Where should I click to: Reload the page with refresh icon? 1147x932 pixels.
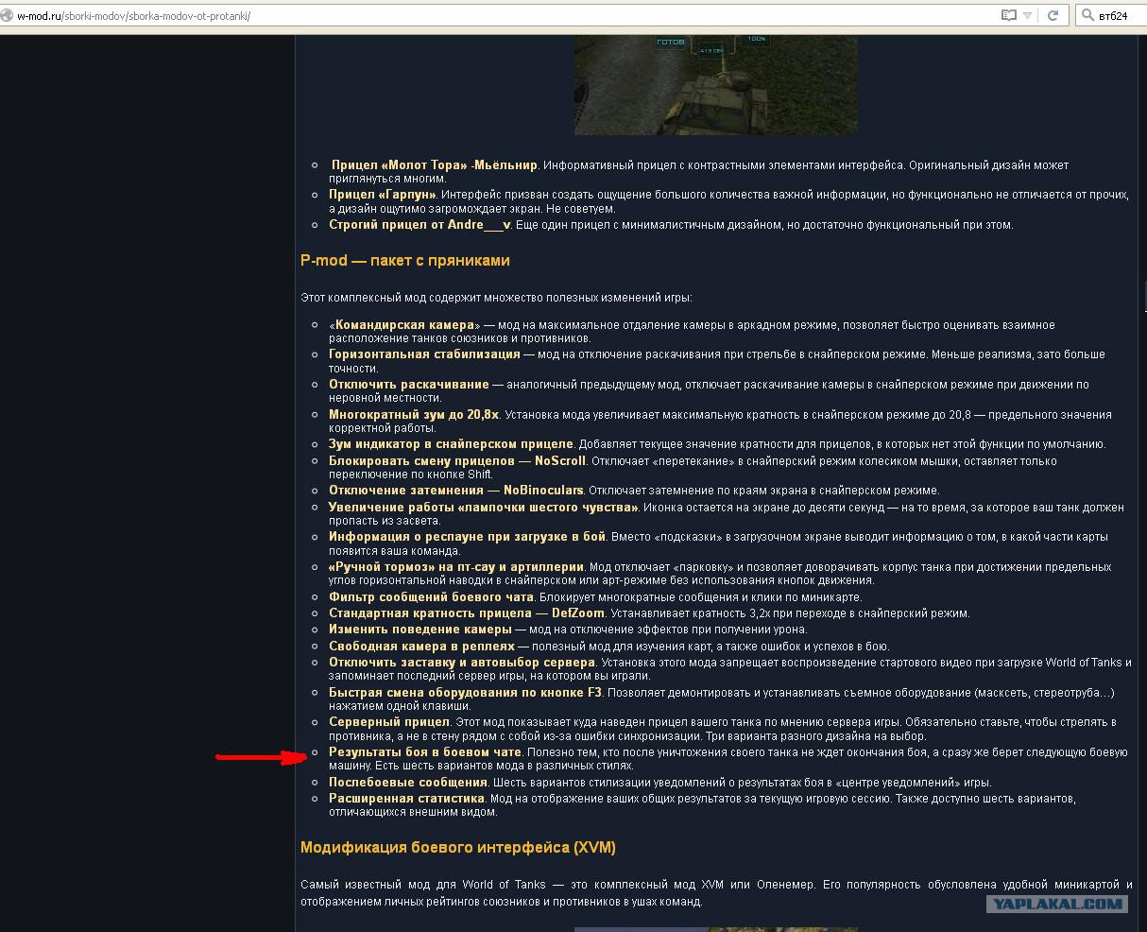(x=1053, y=15)
